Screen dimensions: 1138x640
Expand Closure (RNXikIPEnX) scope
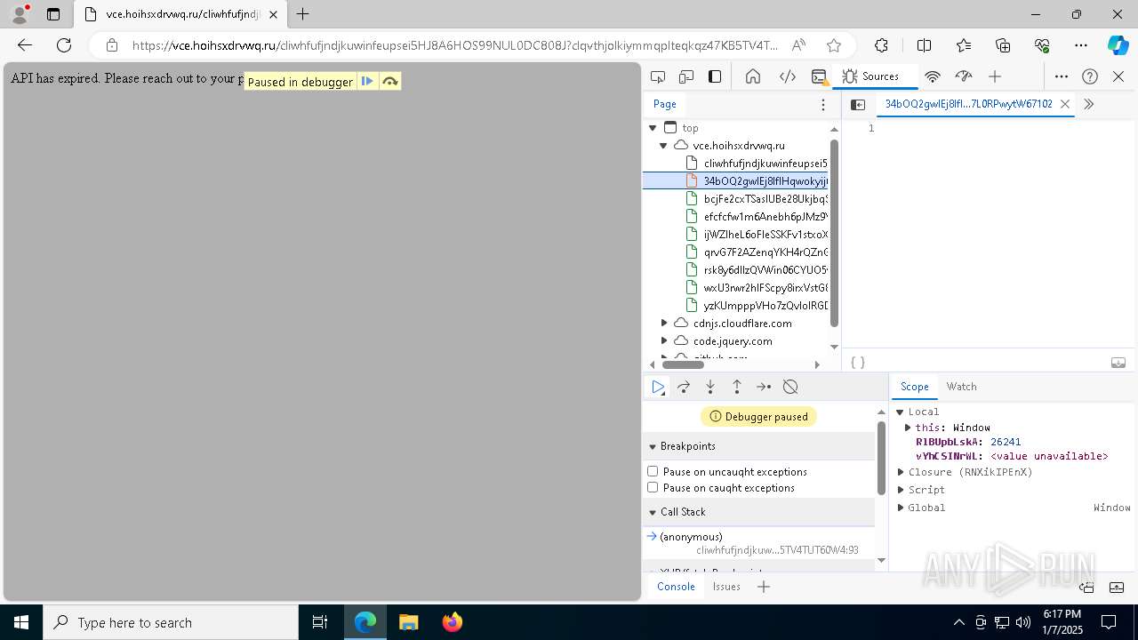click(900, 472)
